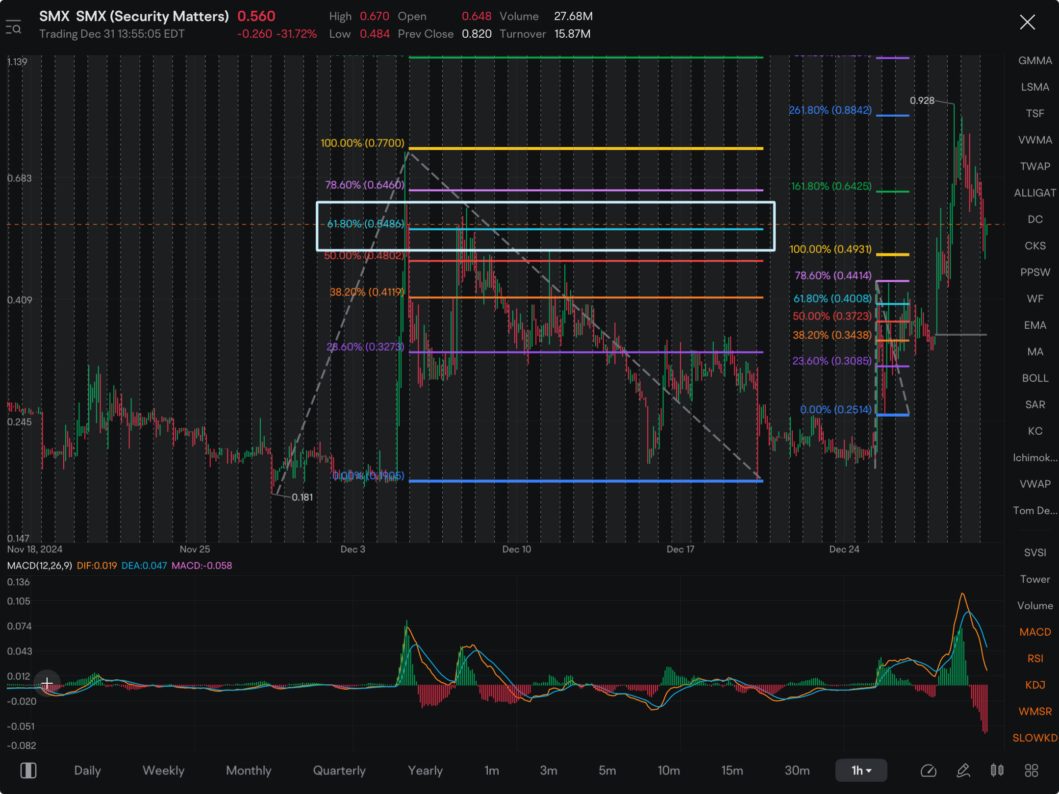Open candlestick chart type icon
Screen dimensions: 1059x794
click(x=997, y=770)
